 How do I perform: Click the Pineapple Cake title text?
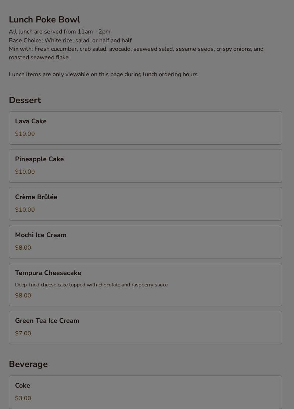39,159
